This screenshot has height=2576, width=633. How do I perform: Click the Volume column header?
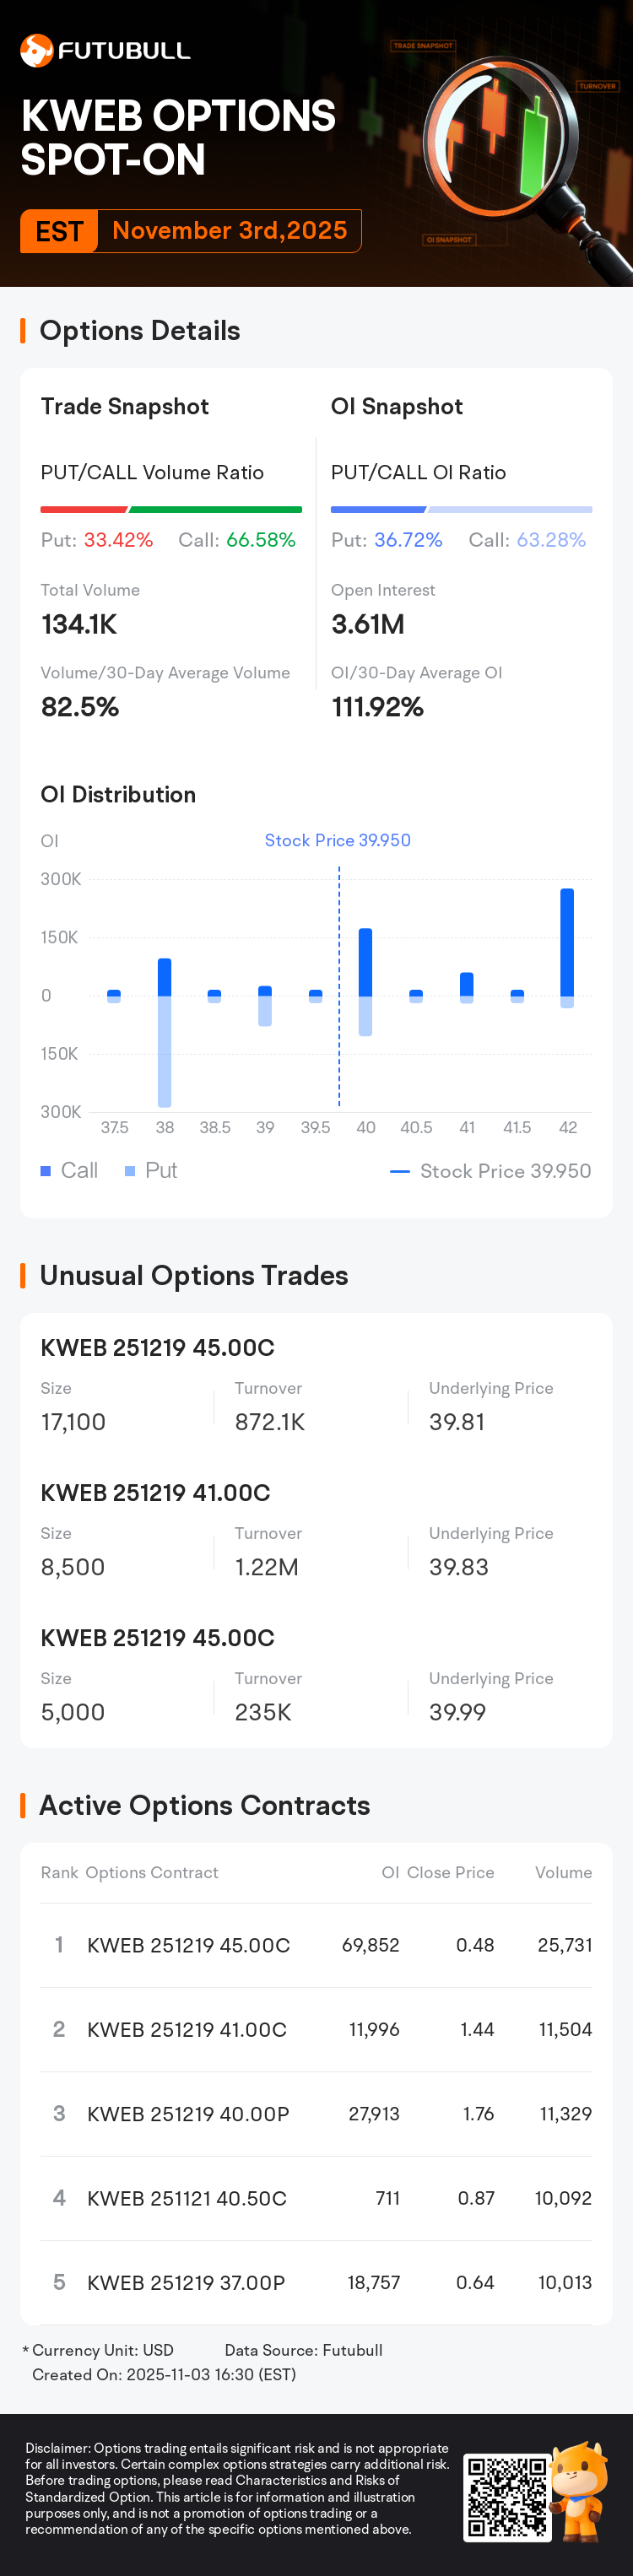pyautogui.click(x=563, y=1872)
